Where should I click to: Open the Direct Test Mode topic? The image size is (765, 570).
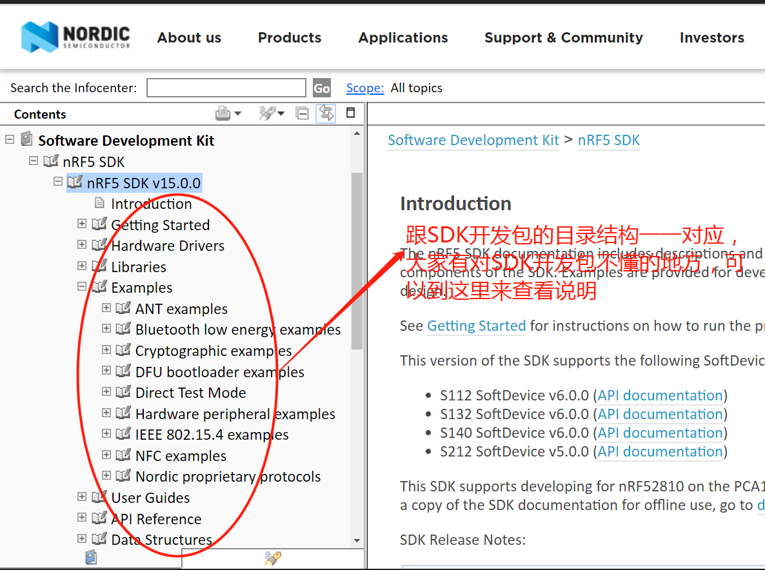[x=191, y=393]
